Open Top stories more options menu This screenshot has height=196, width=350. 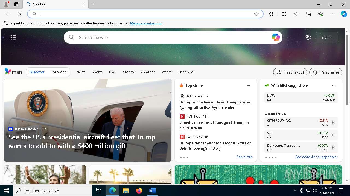(x=249, y=85)
